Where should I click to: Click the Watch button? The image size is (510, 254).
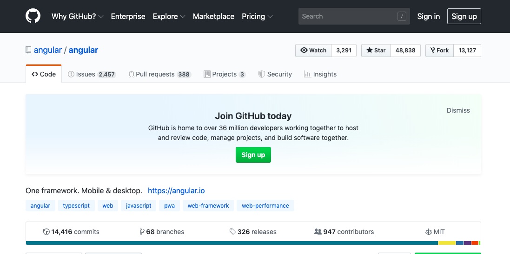click(x=313, y=50)
